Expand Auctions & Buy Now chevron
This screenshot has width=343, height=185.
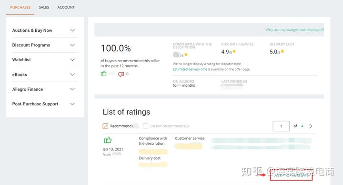[72, 30]
